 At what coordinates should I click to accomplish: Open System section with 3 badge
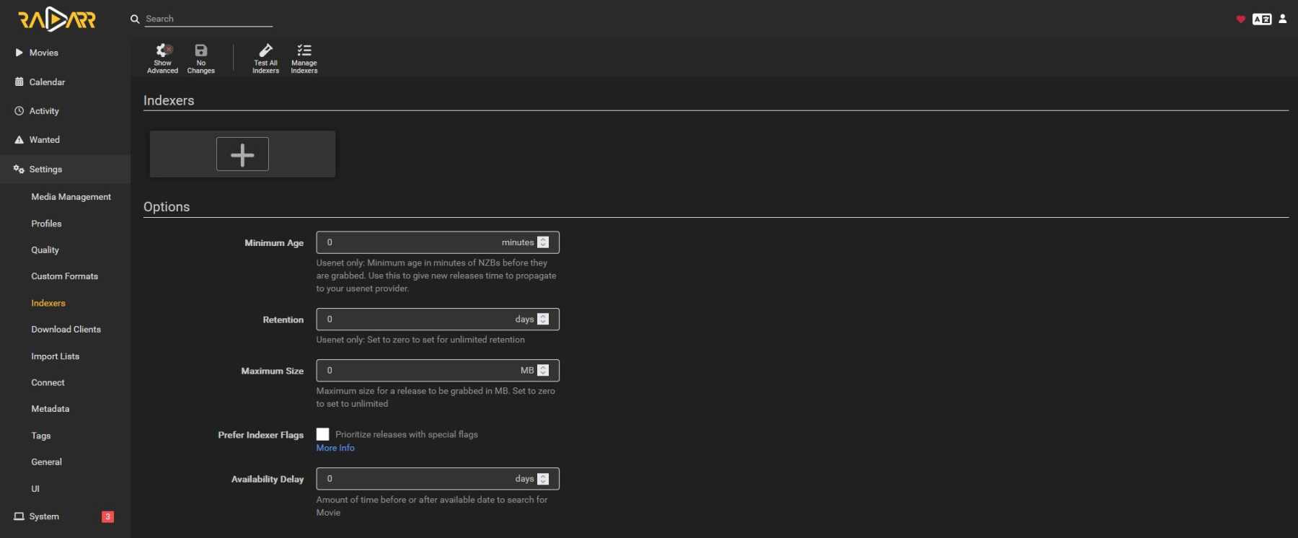[44, 516]
